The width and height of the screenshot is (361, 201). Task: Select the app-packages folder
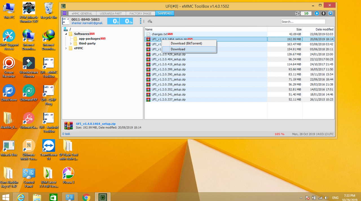click(x=89, y=39)
